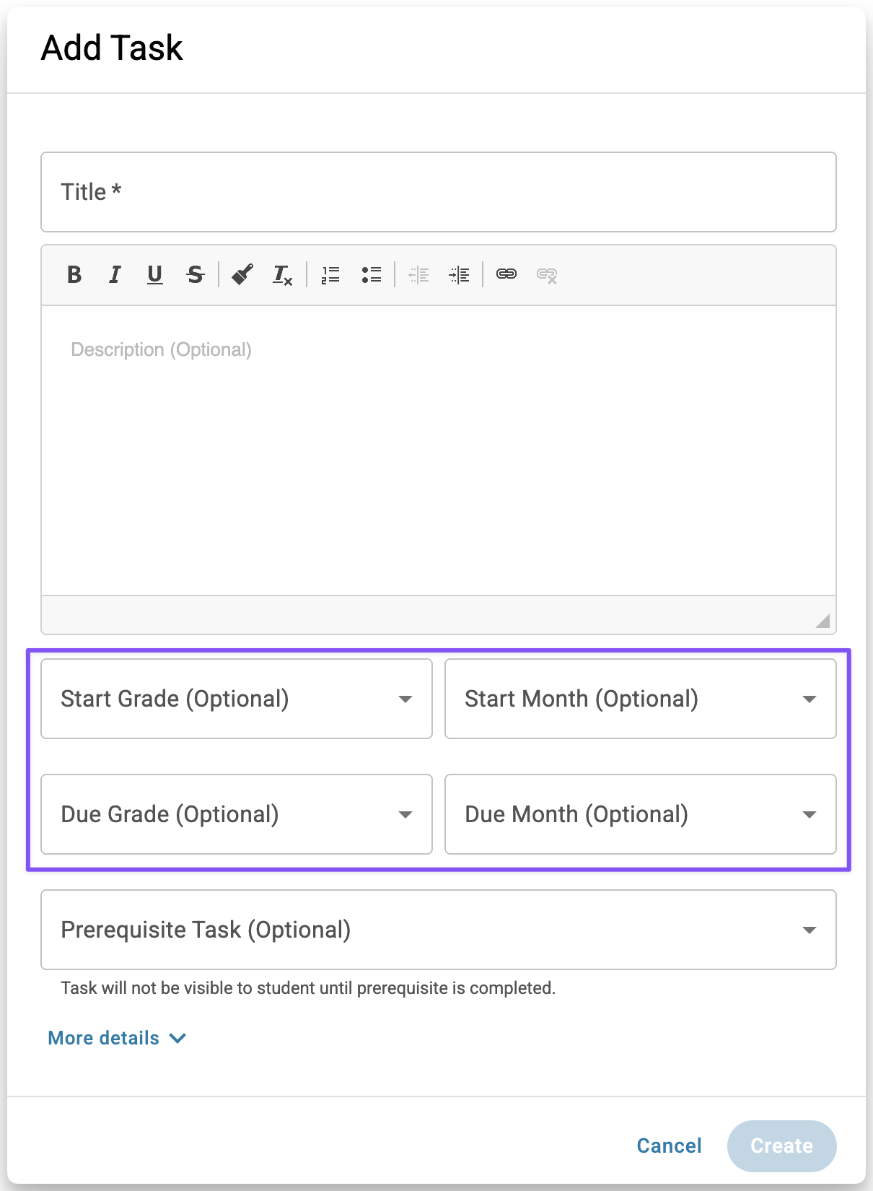The height and width of the screenshot is (1191, 873).
Task: Insert a numbered list
Action: pyautogui.click(x=330, y=275)
